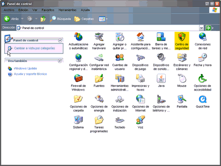Screen dimensions: 221x166
Task: Select the Centro de seguridad icon
Action: click(182, 41)
